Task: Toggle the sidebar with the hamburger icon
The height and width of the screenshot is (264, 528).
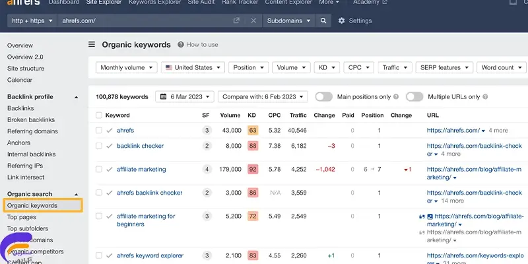Action: (92, 45)
